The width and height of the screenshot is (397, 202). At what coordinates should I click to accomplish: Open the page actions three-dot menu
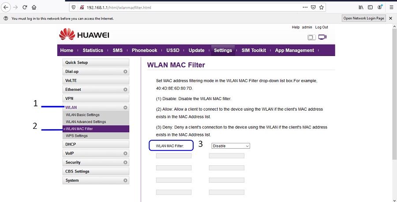(305, 7)
